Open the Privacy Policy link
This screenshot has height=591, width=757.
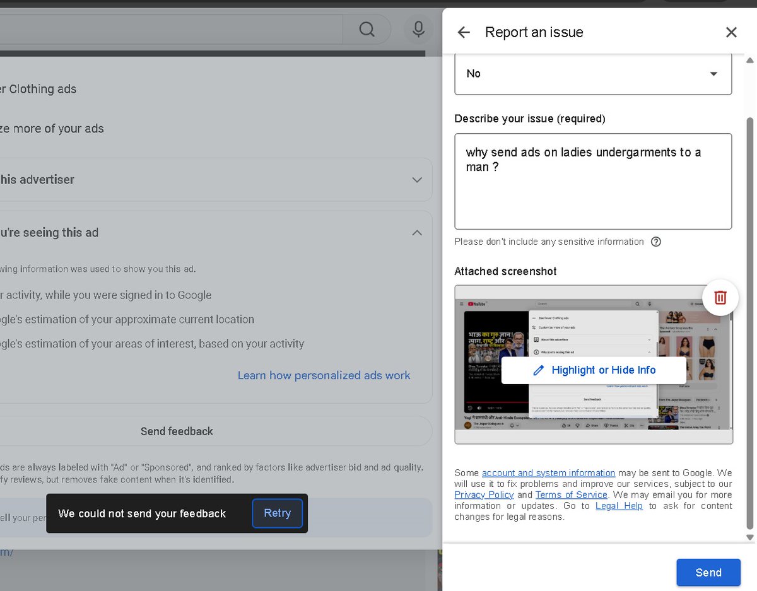pos(484,495)
